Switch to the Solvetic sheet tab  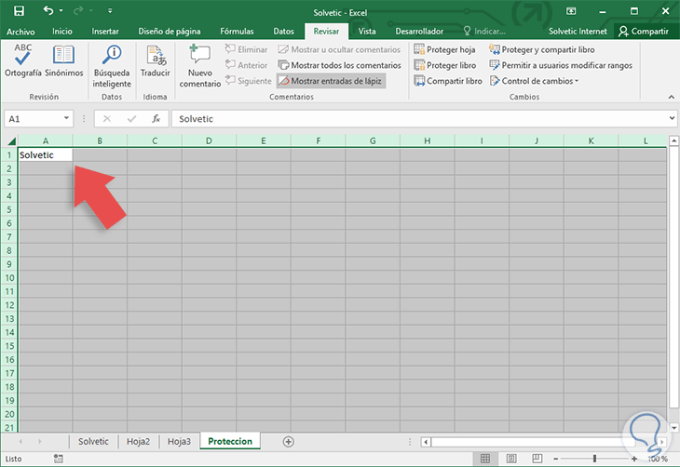pyautogui.click(x=93, y=442)
